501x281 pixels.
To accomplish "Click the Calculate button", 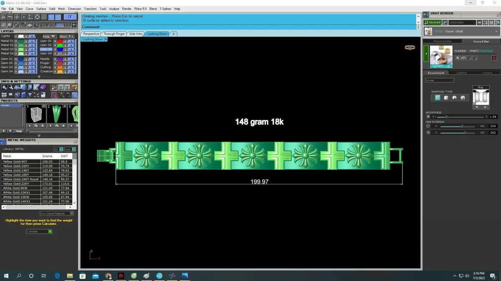I will pyautogui.click(x=39, y=231).
